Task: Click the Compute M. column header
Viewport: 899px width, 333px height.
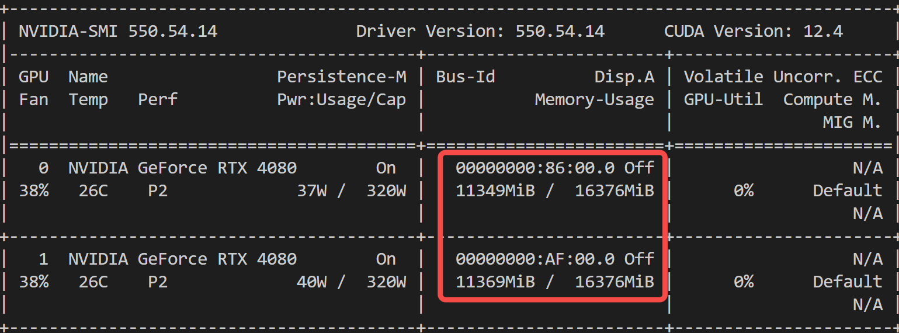Action: tap(832, 99)
